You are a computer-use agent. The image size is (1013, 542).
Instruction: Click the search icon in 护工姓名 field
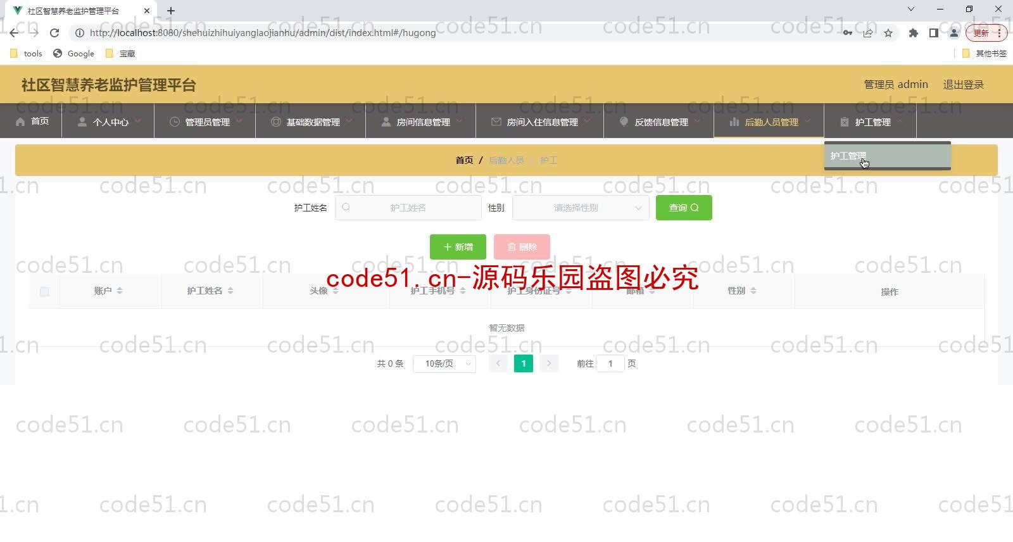coord(346,207)
